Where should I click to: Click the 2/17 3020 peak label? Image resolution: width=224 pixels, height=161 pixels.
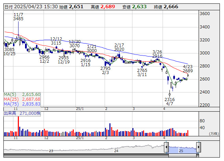(119, 47)
